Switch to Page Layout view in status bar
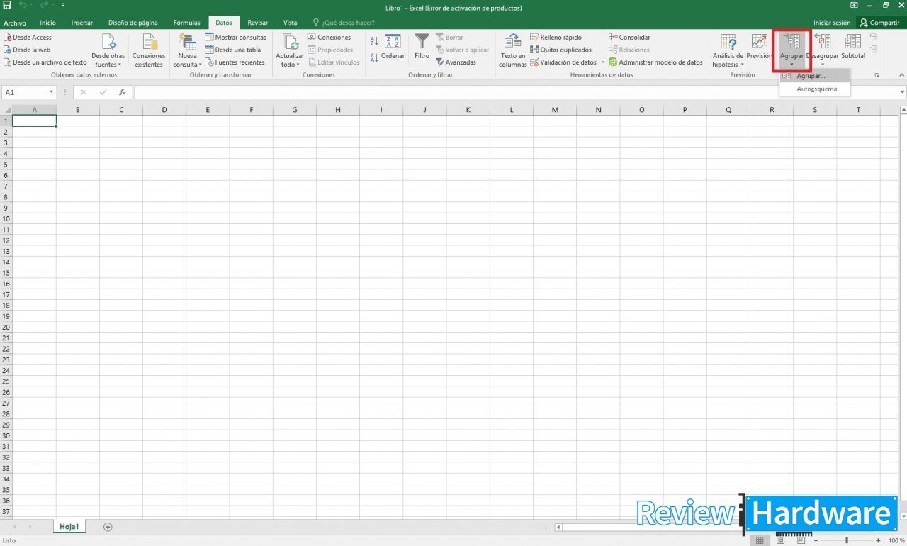 (x=780, y=540)
